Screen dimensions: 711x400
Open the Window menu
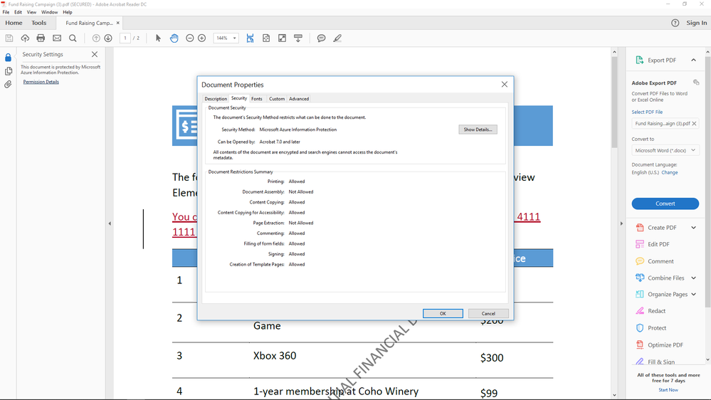pyautogui.click(x=49, y=12)
